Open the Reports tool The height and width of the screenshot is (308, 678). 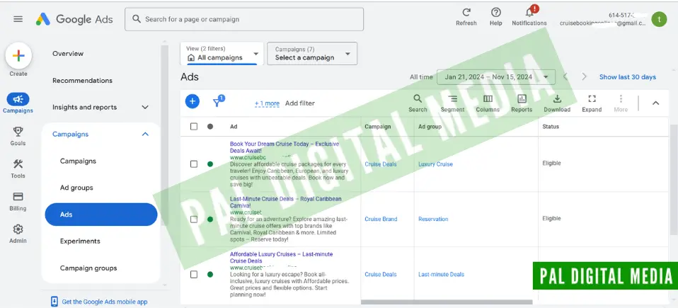tap(522, 99)
